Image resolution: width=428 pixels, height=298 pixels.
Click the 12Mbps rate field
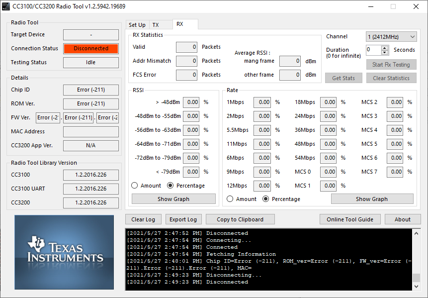262,186
